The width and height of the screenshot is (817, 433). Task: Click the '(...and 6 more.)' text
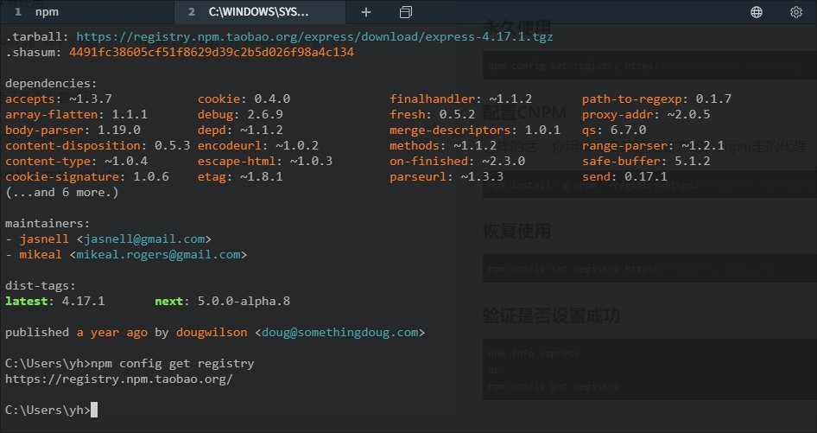tap(62, 193)
